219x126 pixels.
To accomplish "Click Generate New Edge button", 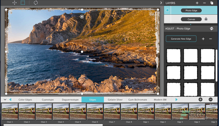I will pos(181,39).
